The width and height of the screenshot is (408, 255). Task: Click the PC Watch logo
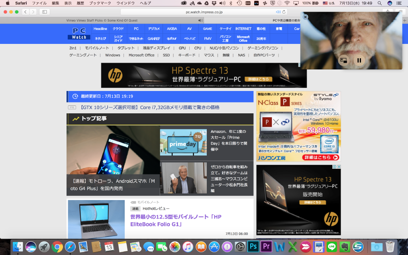click(x=78, y=34)
